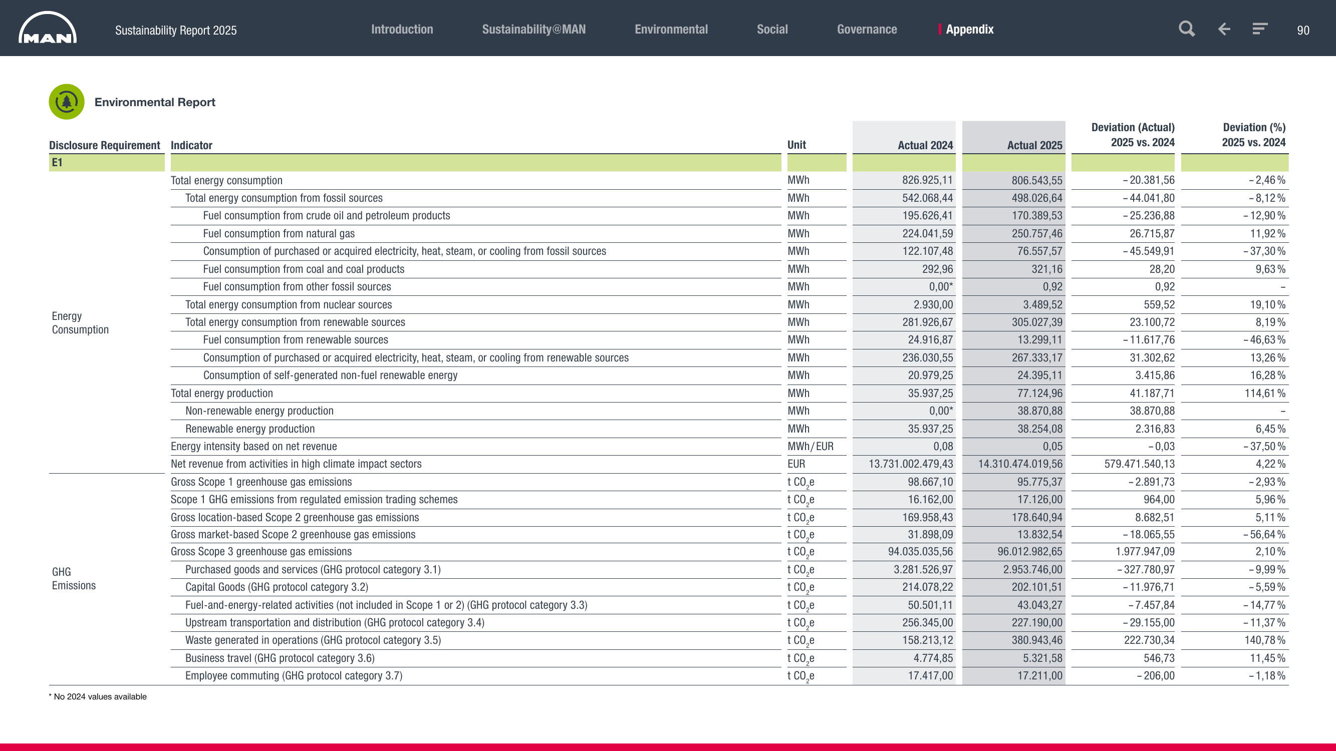Click the Actual 2025 column header

[x=1034, y=145]
